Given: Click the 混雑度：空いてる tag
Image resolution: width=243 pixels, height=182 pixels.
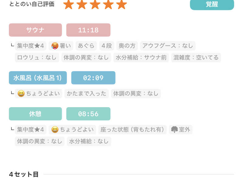Looking at the screenshot, I should click(196, 57).
